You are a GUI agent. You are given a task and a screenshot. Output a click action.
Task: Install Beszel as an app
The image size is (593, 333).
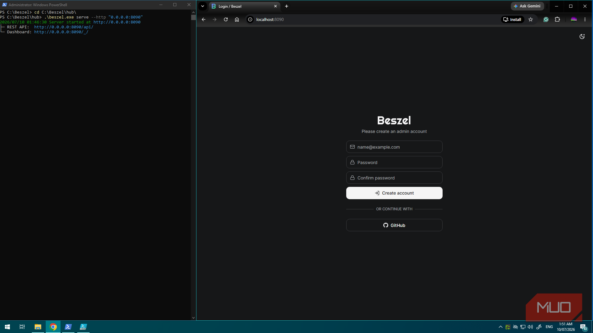(512, 19)
